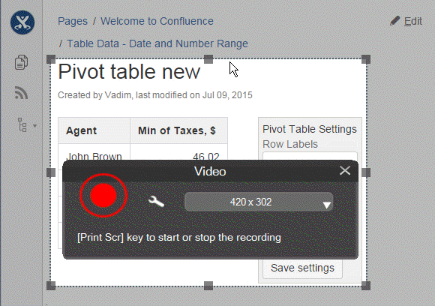
Task: Open the 420 x 302 resolution dropdown
Action: tap(259, 202)
